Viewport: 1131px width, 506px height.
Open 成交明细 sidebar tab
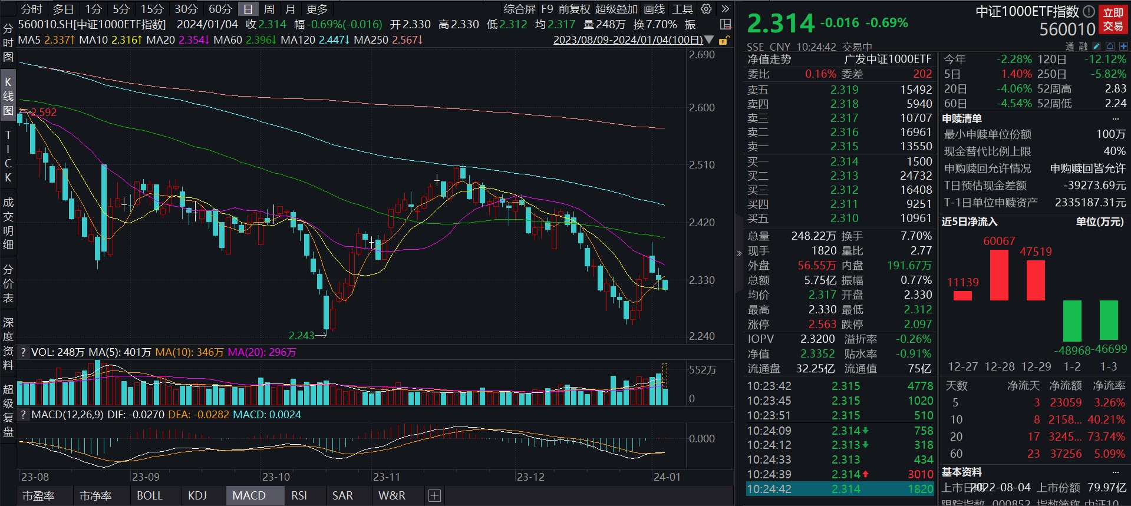[x=8, y=223]
